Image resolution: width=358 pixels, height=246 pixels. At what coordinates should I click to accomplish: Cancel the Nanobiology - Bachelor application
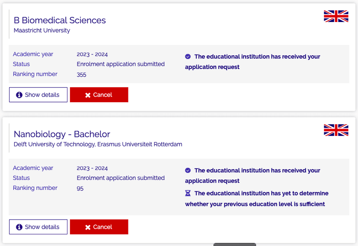pos(99,227)
